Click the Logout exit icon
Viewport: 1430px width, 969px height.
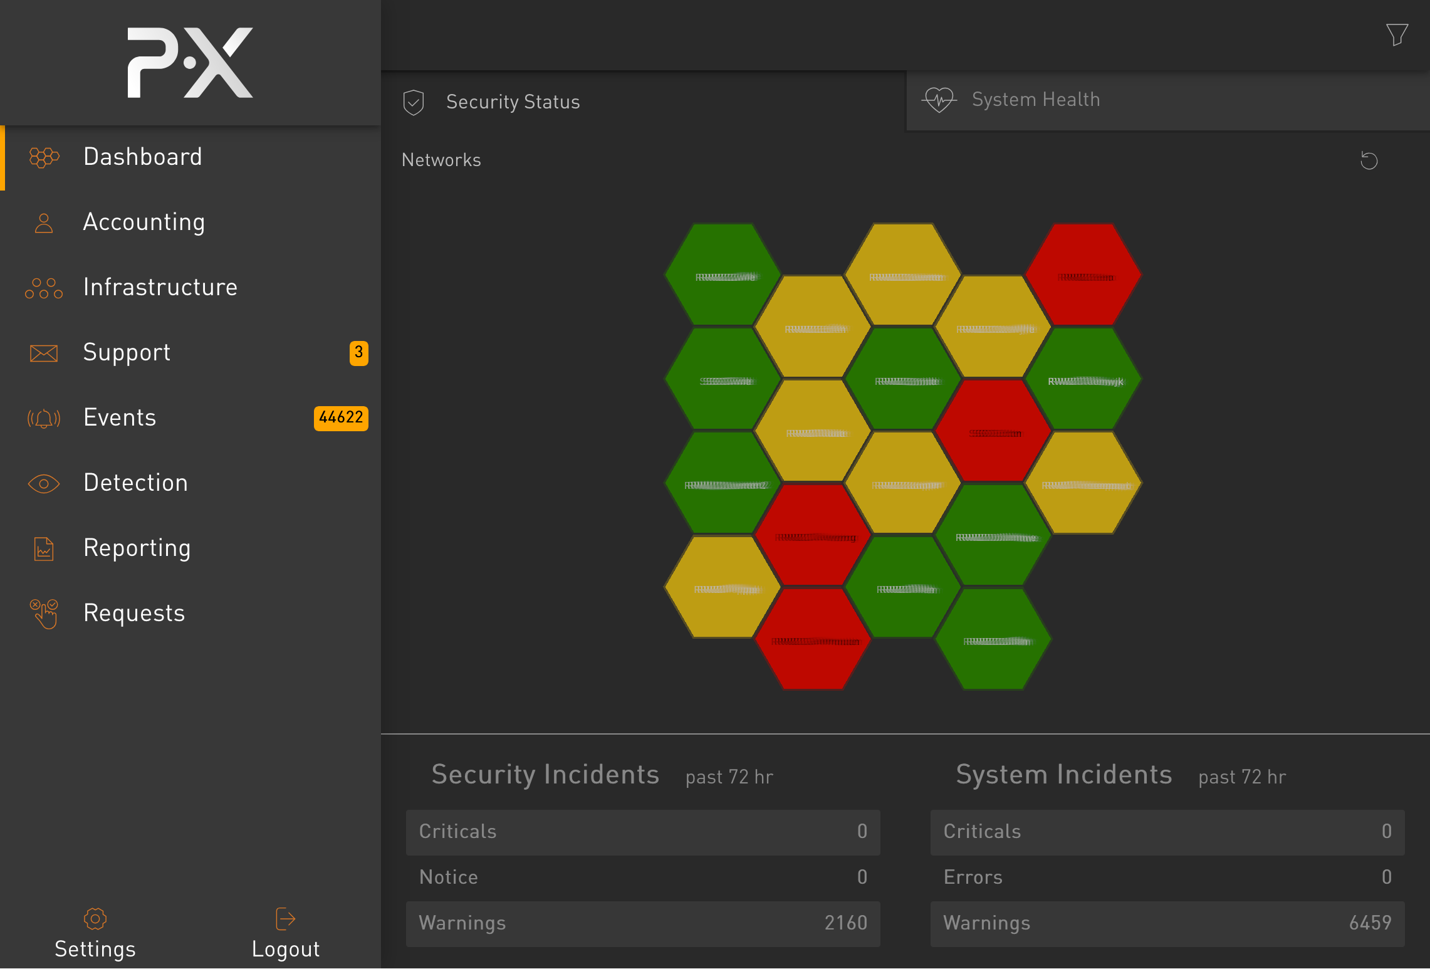tap(286, 919)
